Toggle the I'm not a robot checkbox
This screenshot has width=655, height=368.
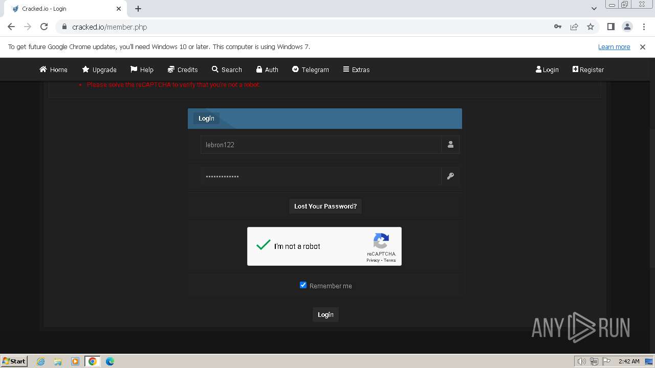pos(263,246)
